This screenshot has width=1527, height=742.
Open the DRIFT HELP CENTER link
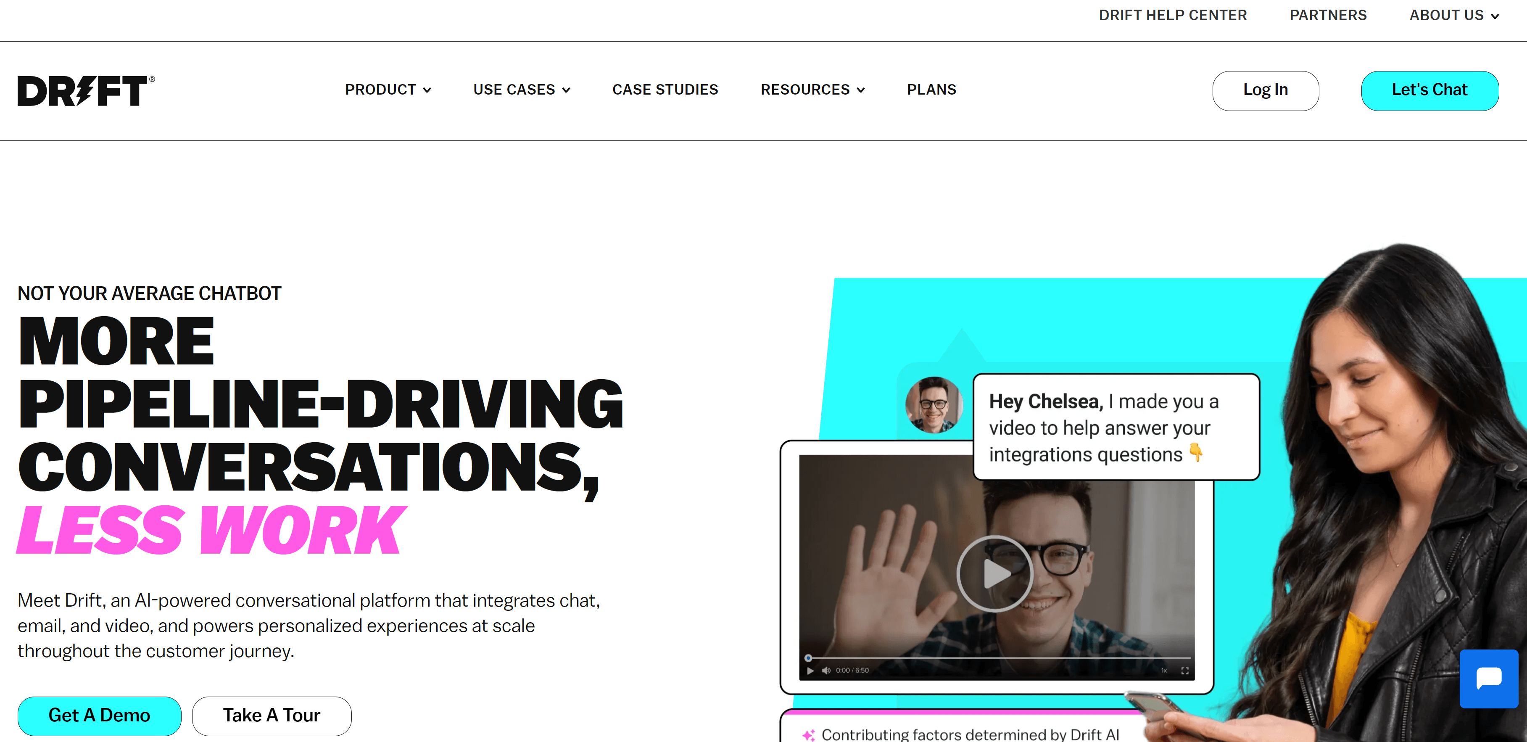pyautogui.click(x=1173, y=16)
